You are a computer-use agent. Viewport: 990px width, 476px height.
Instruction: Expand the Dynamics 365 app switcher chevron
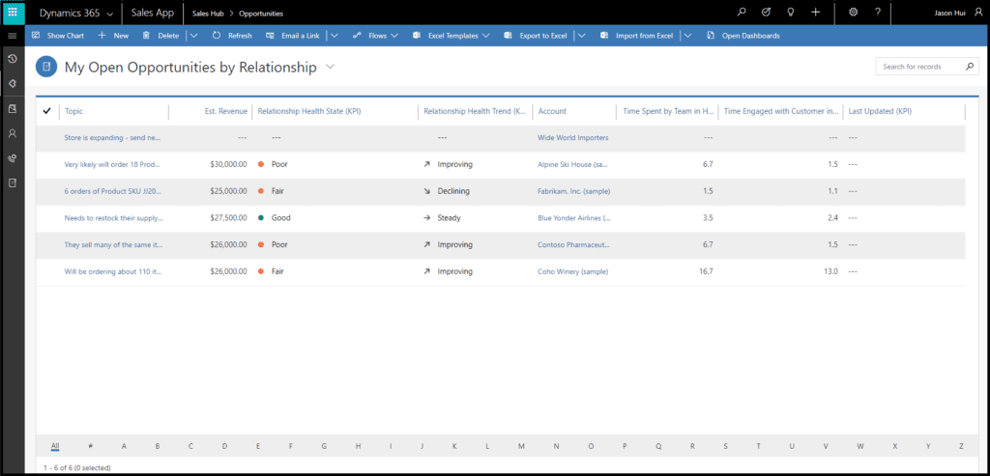click(109, 14)
